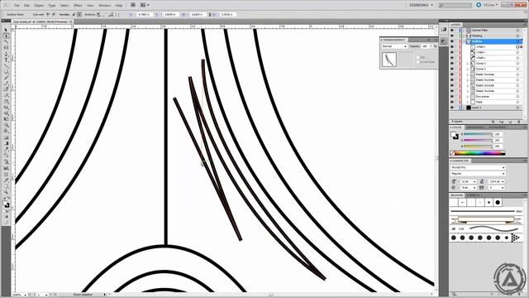Viewport: 529px width, 298px height.
Task: Click the remove anchor points icon
Action: (98, 15)
